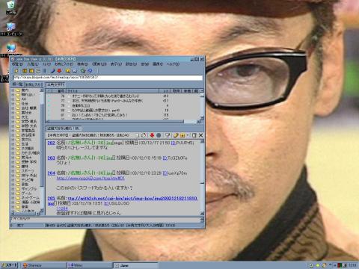359x269 pixels.
Task: Click the board tree vertical scrollbar
Action: pos(42,150)
